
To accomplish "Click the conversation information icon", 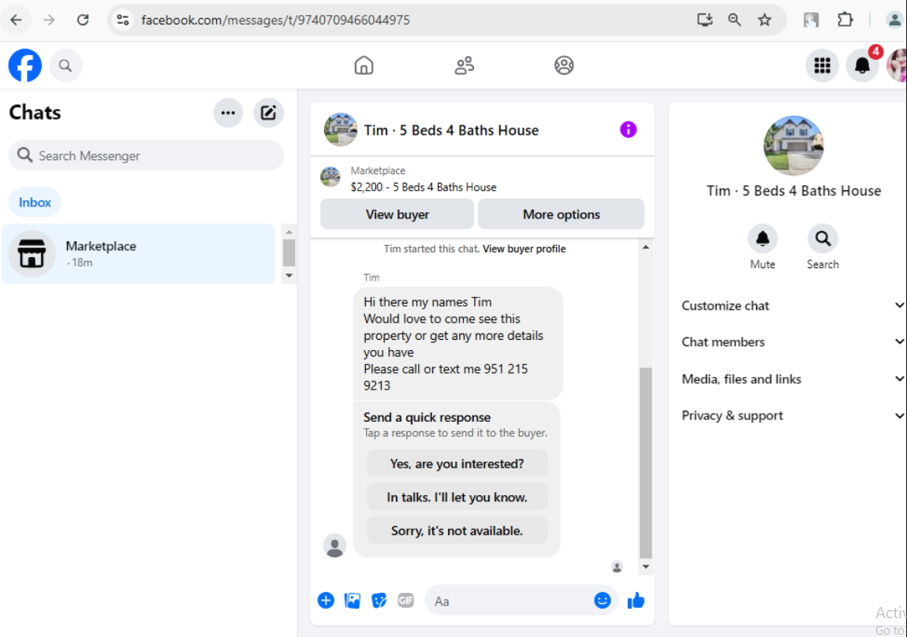I will pyautogui.click(x=628, y=129).
